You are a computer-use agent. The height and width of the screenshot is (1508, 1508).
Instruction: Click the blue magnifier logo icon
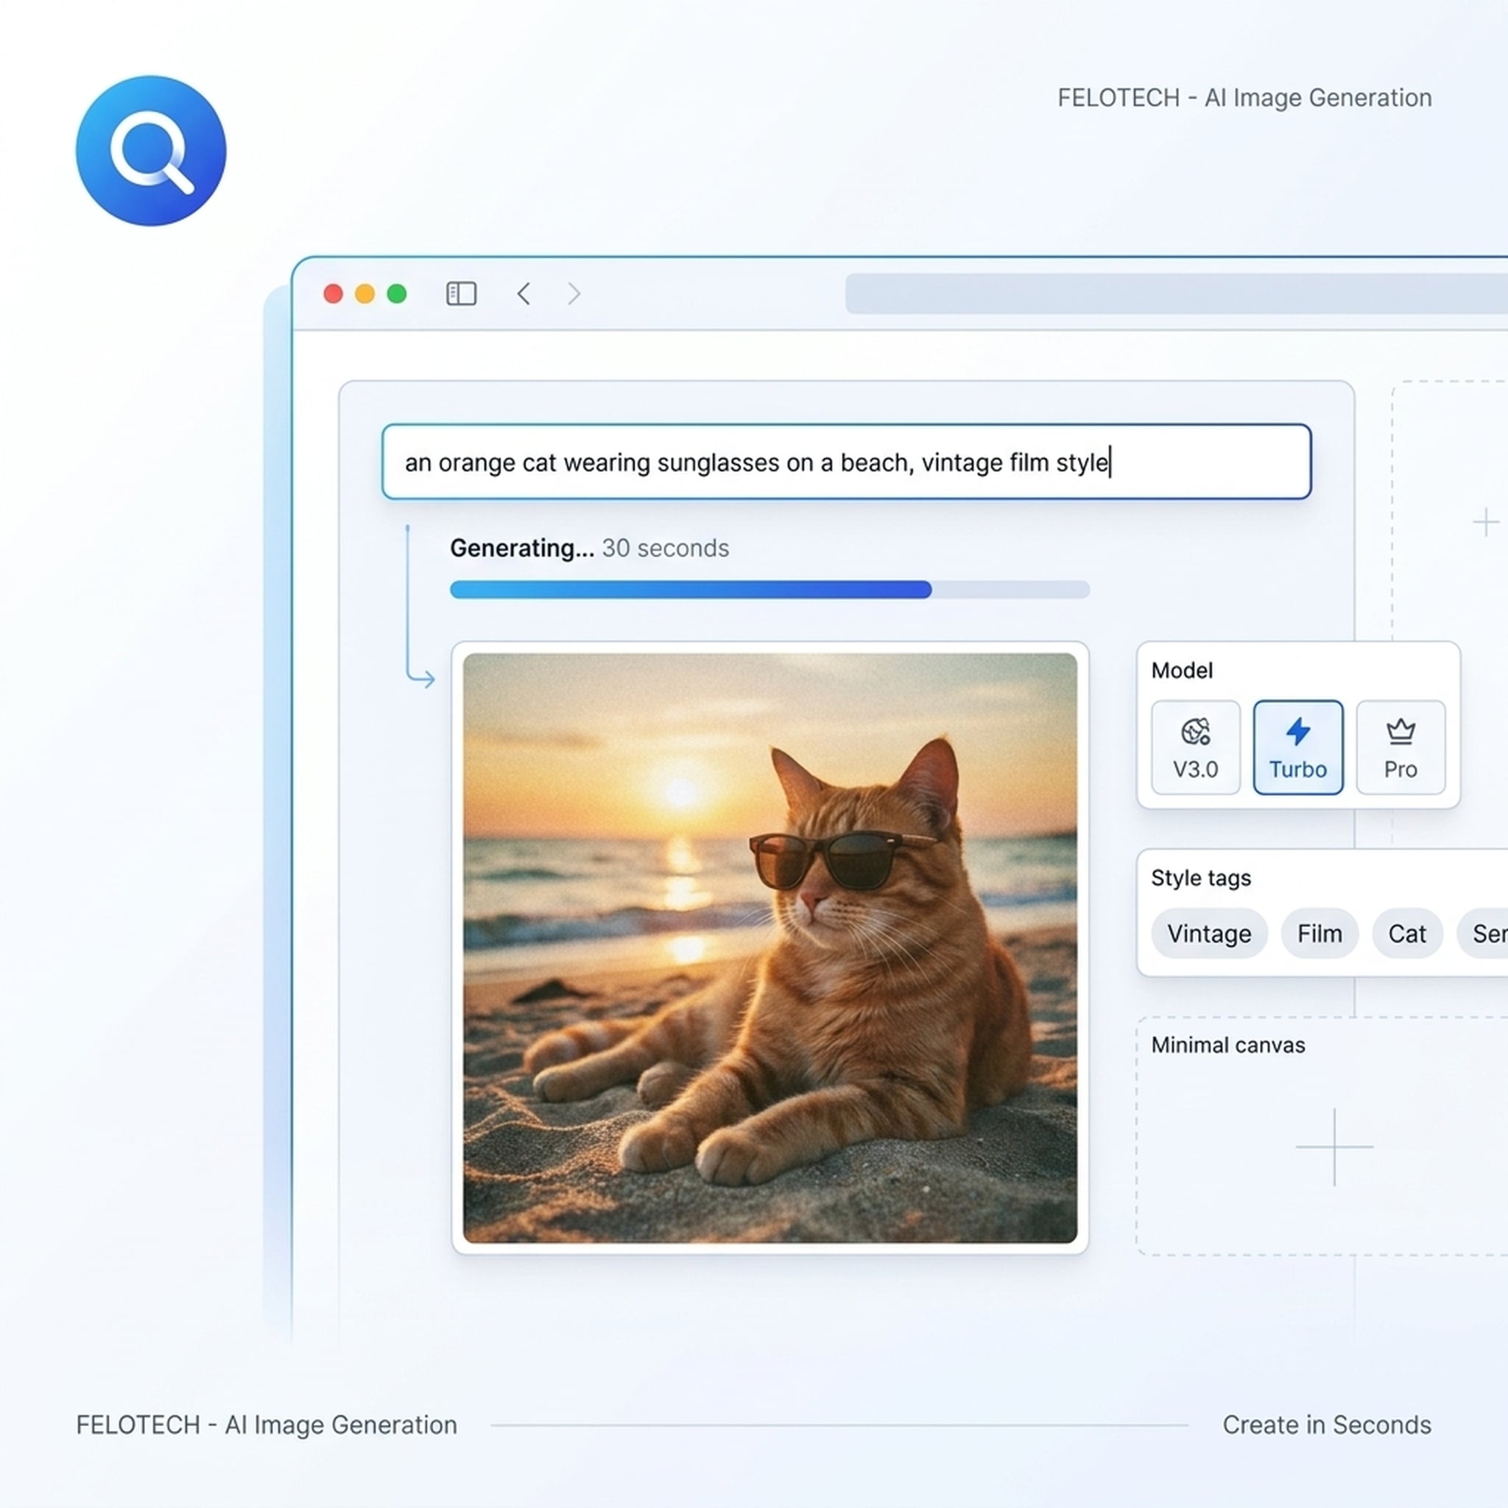(151, 151)
